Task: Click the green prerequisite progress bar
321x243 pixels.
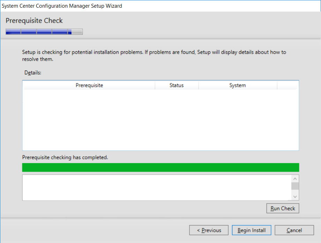Action: [x=160, y=167]
